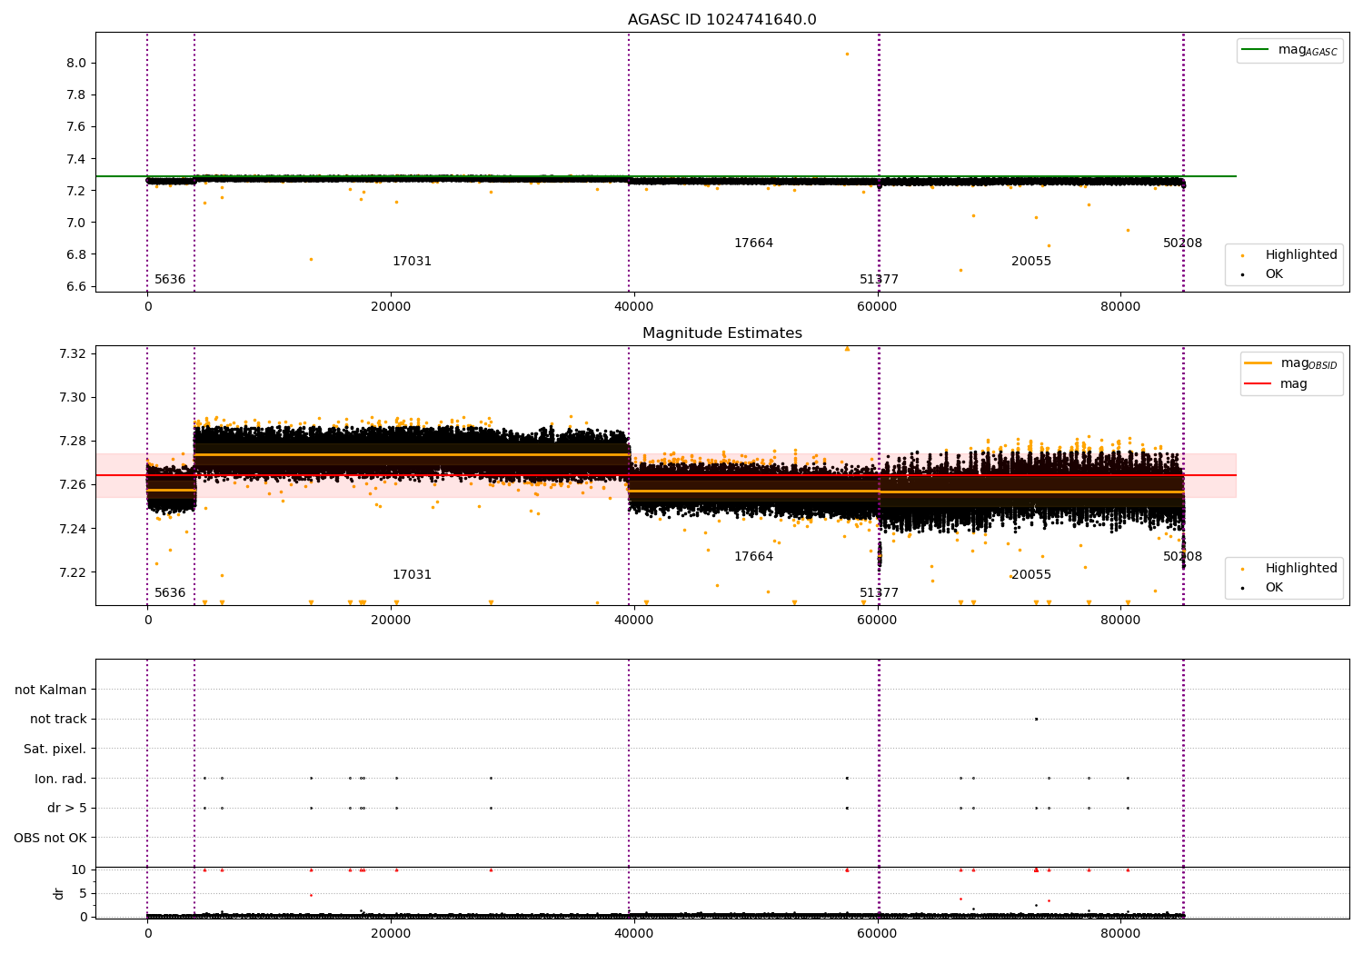Click the 7.6 y-axis tick label
Image resolution: width=1363 pixels, height=954 pixels.
76,127
